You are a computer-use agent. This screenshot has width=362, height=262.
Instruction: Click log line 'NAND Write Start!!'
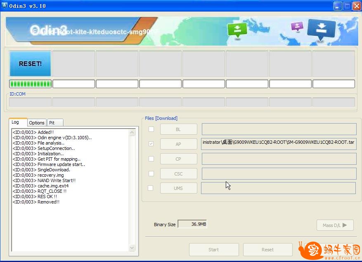click(x=44, y=180)
